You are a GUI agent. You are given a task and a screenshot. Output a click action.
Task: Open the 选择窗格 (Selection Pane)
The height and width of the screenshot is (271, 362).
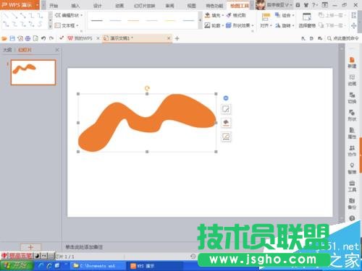click(x=307, y=20)
